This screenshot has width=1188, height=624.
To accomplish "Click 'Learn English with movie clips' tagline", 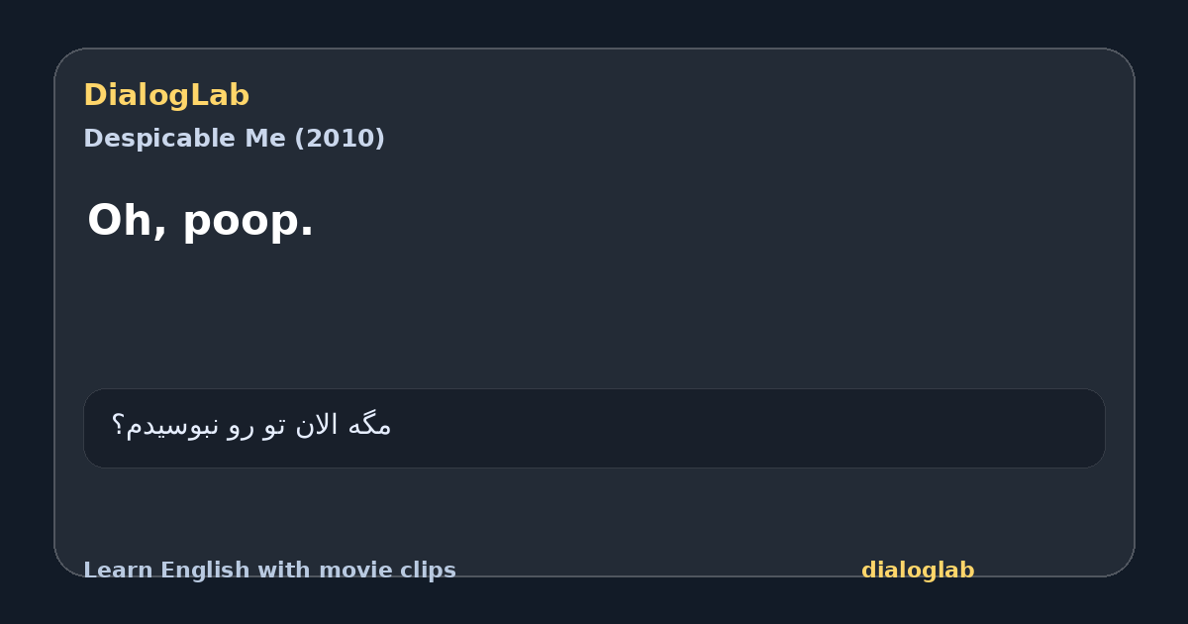I will click(269, 571).
